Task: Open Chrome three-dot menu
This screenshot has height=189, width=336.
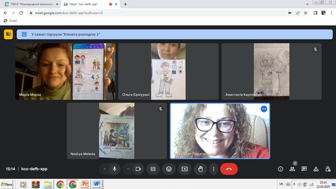Action: click(x=331, y=13)
